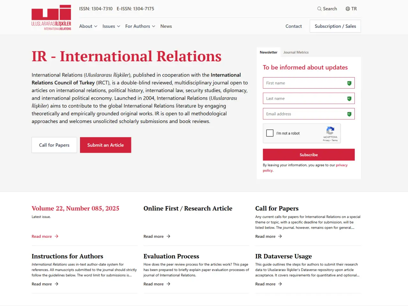The height and width of the screenshot is (306, 408).
Task: Click the ISSN: 1304-7310 text
Action: click(x=96, y=9)
